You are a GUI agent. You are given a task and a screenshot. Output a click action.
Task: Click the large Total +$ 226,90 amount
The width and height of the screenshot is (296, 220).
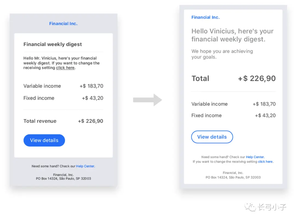257,78
